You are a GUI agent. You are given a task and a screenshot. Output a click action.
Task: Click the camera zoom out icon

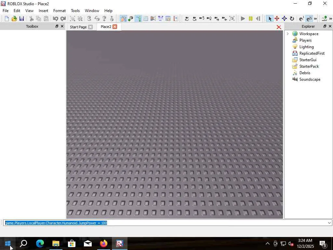224,19
